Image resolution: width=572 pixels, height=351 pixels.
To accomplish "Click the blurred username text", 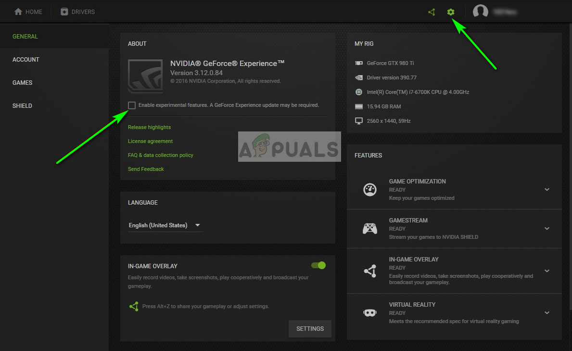I will [505, 12].
